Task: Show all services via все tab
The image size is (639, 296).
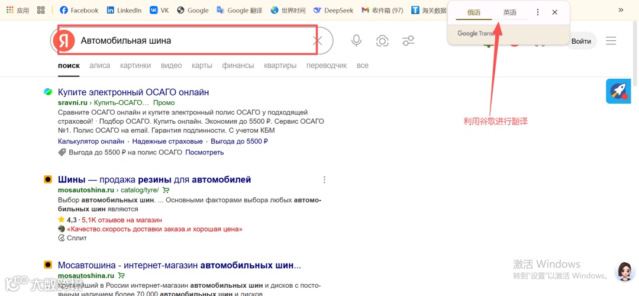Action: point(362,66)
